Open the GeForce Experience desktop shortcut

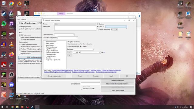[x=4, y=35]
